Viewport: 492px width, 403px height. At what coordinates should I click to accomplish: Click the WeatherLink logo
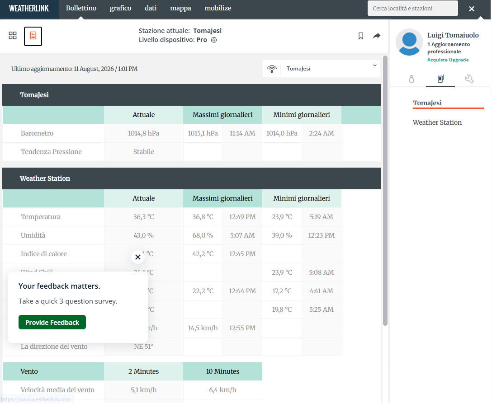click(x=29, y=9)
